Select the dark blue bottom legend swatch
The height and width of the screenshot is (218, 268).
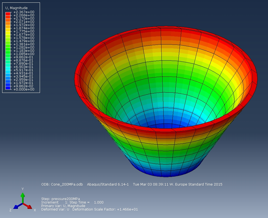8,88
